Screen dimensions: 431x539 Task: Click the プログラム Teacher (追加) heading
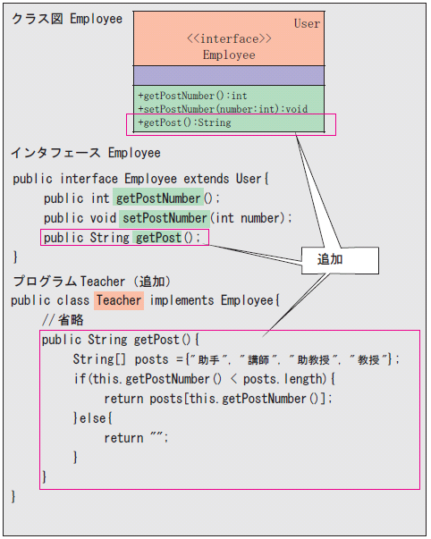point(92,282)
